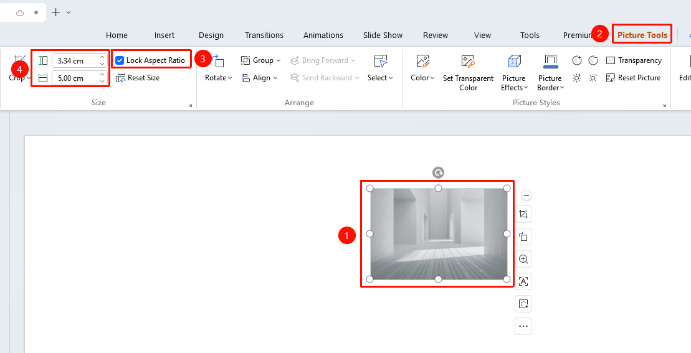The image size is (691, 353).
Task: Click the picture's bottom-right resize handle
Action: [x=507, y=279]
